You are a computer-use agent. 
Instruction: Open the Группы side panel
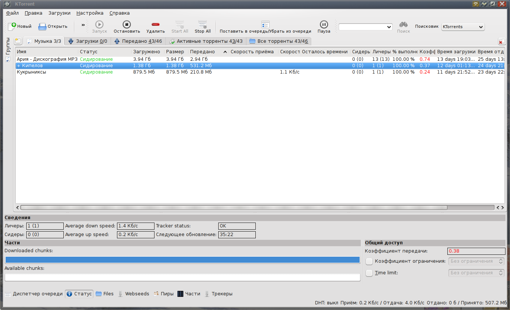[8, 46]
